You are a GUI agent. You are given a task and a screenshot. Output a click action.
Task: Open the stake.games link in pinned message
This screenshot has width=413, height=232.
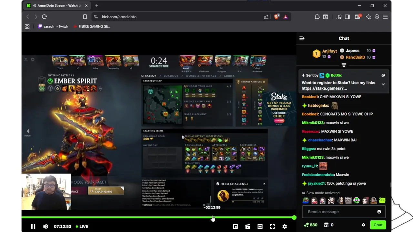(324, 88)
